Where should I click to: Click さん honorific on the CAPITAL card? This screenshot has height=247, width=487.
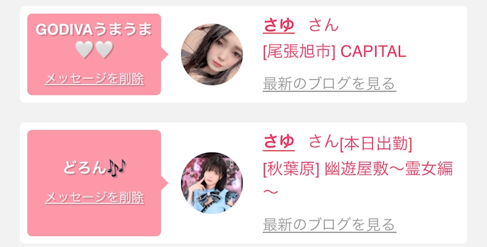[x=324, y=25]
